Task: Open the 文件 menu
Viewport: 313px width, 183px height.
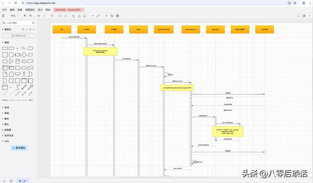Action: click(4, 10)
